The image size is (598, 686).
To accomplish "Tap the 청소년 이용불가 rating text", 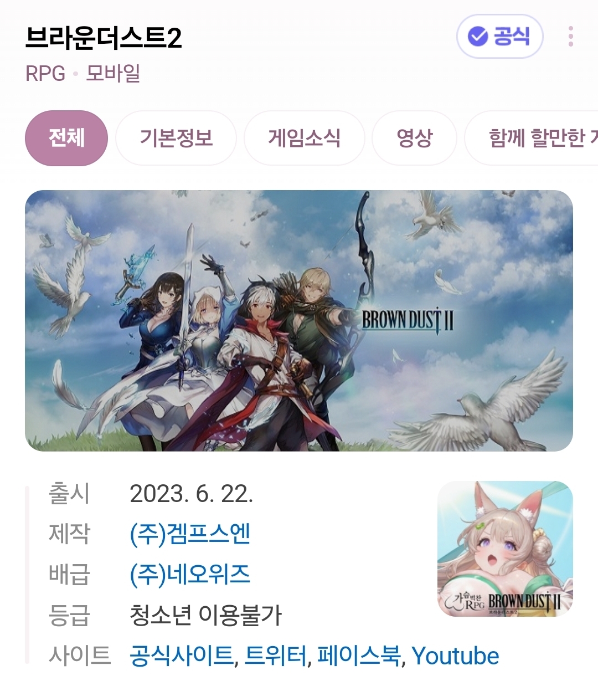I will pos(206,615).
